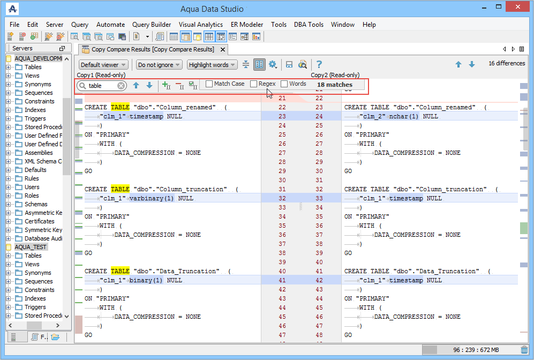Select the AQUA_TEST server node
The width and height of the screenshot is (534, 360).
click(x=31, y=247)
